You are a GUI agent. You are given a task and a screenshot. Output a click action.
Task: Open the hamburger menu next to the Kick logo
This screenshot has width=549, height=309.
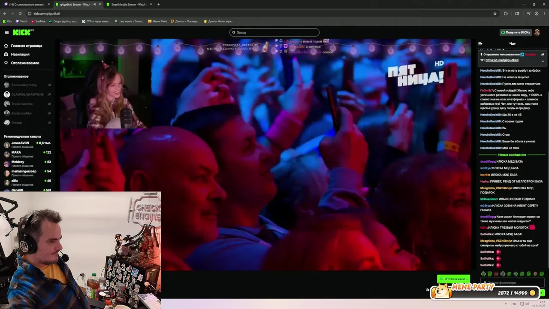(x=6, y=33)
